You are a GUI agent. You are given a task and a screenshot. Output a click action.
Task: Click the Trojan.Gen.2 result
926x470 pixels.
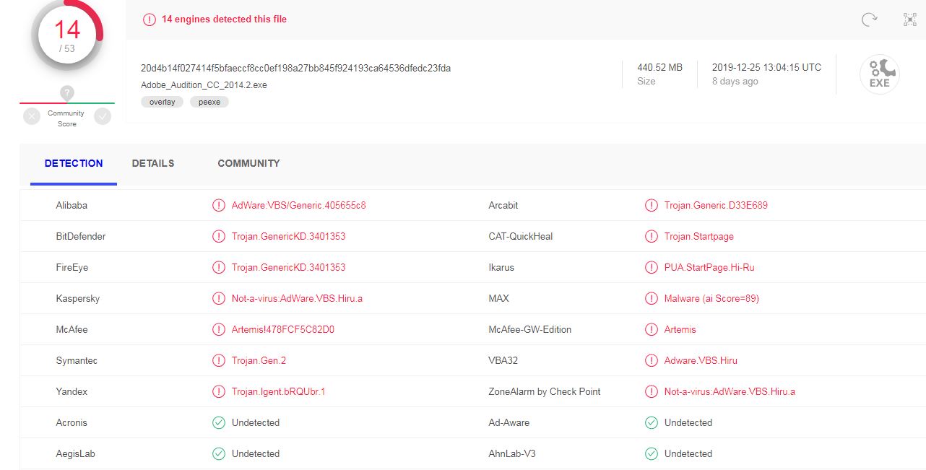click(259, 360)
